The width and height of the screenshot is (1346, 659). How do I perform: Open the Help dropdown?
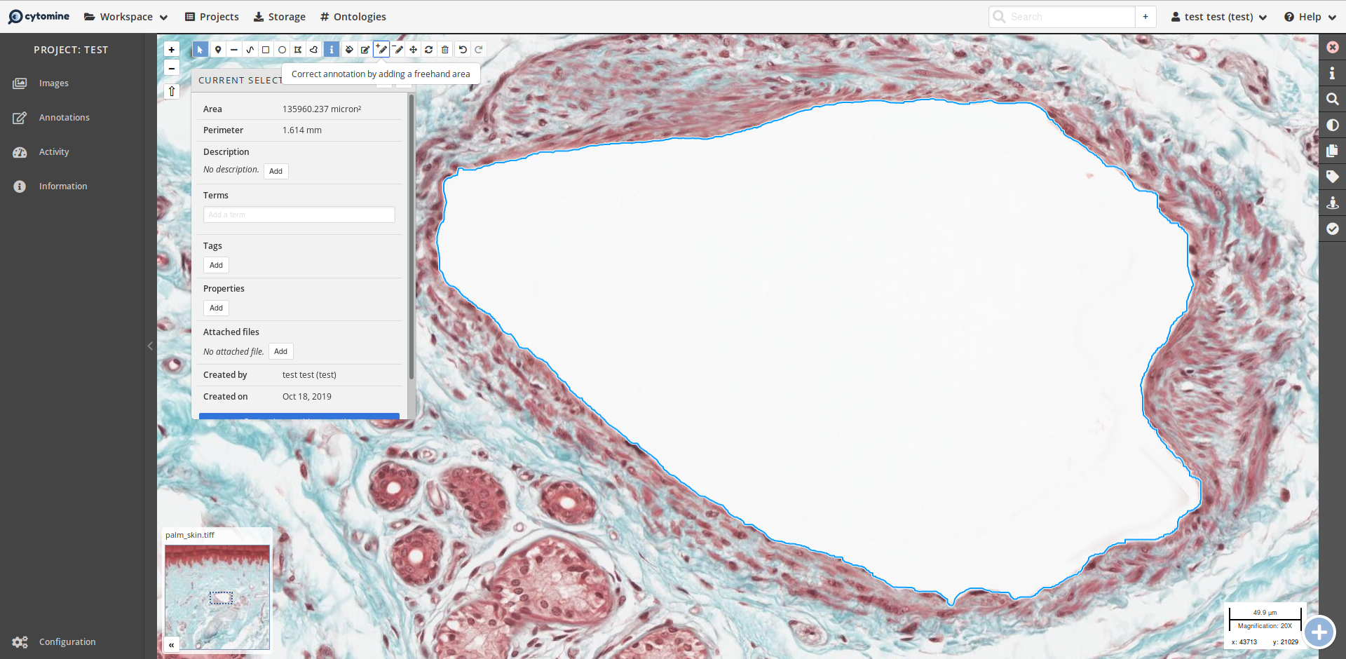pos(1310,17)
